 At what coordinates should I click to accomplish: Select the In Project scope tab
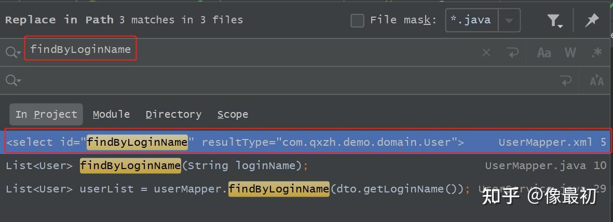point(46,115)
